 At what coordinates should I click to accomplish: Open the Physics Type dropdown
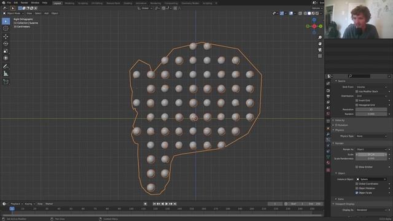(371, 136)
